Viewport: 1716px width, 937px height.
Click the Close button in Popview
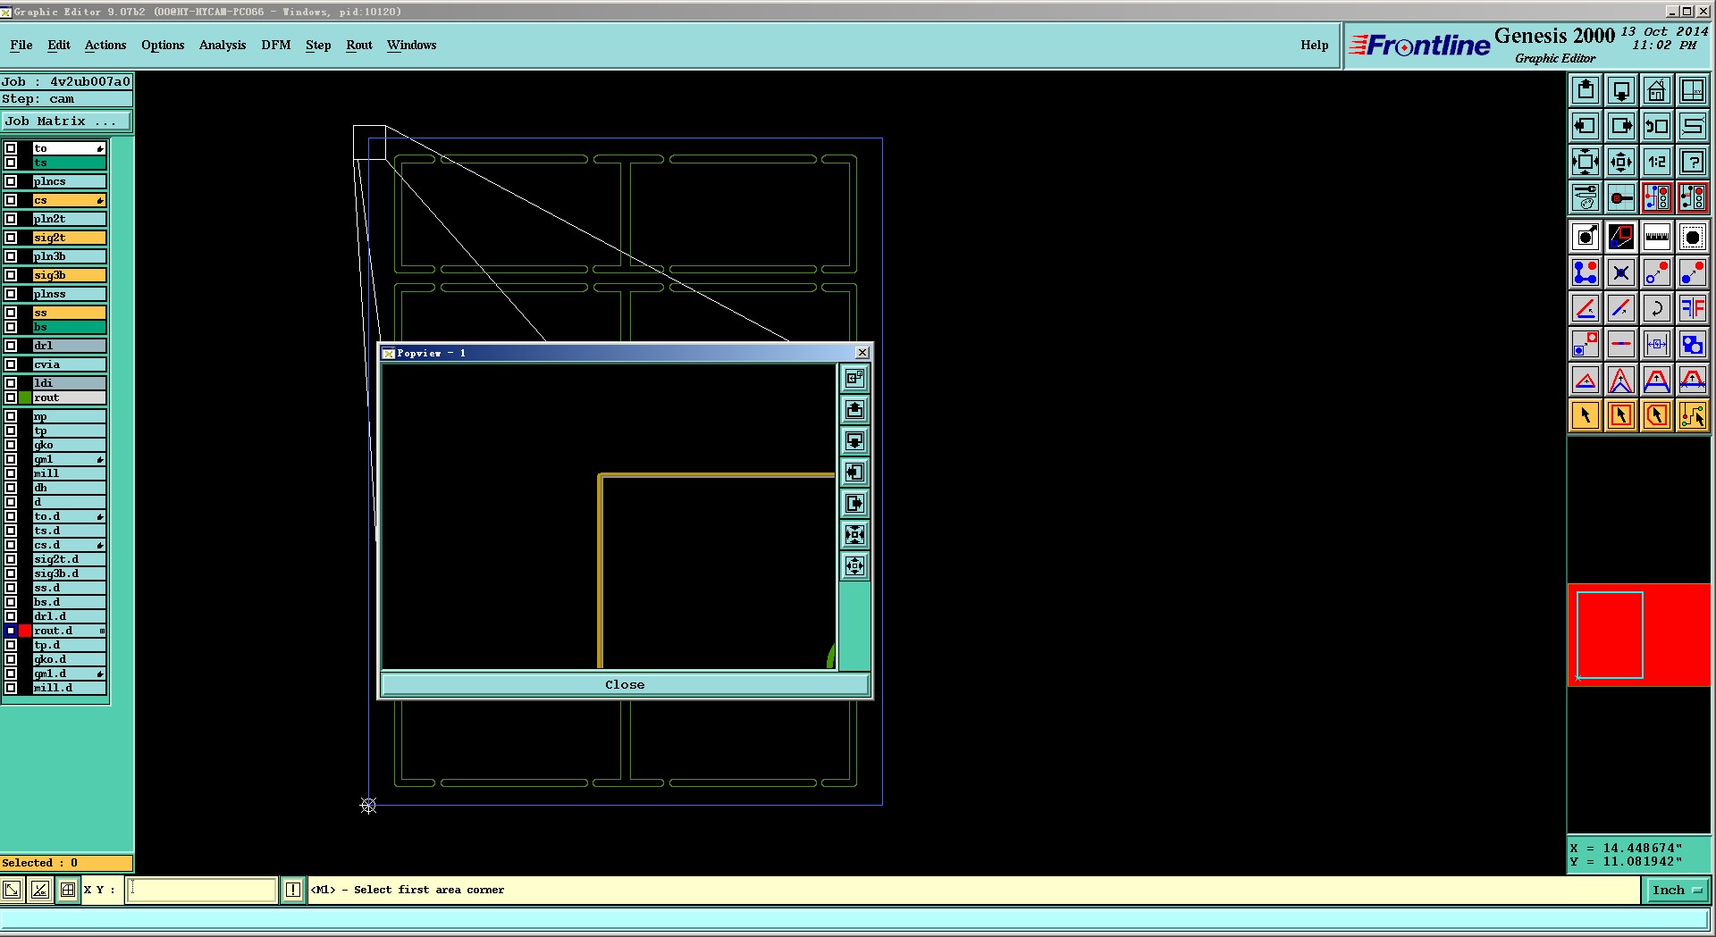pos(625,685)
